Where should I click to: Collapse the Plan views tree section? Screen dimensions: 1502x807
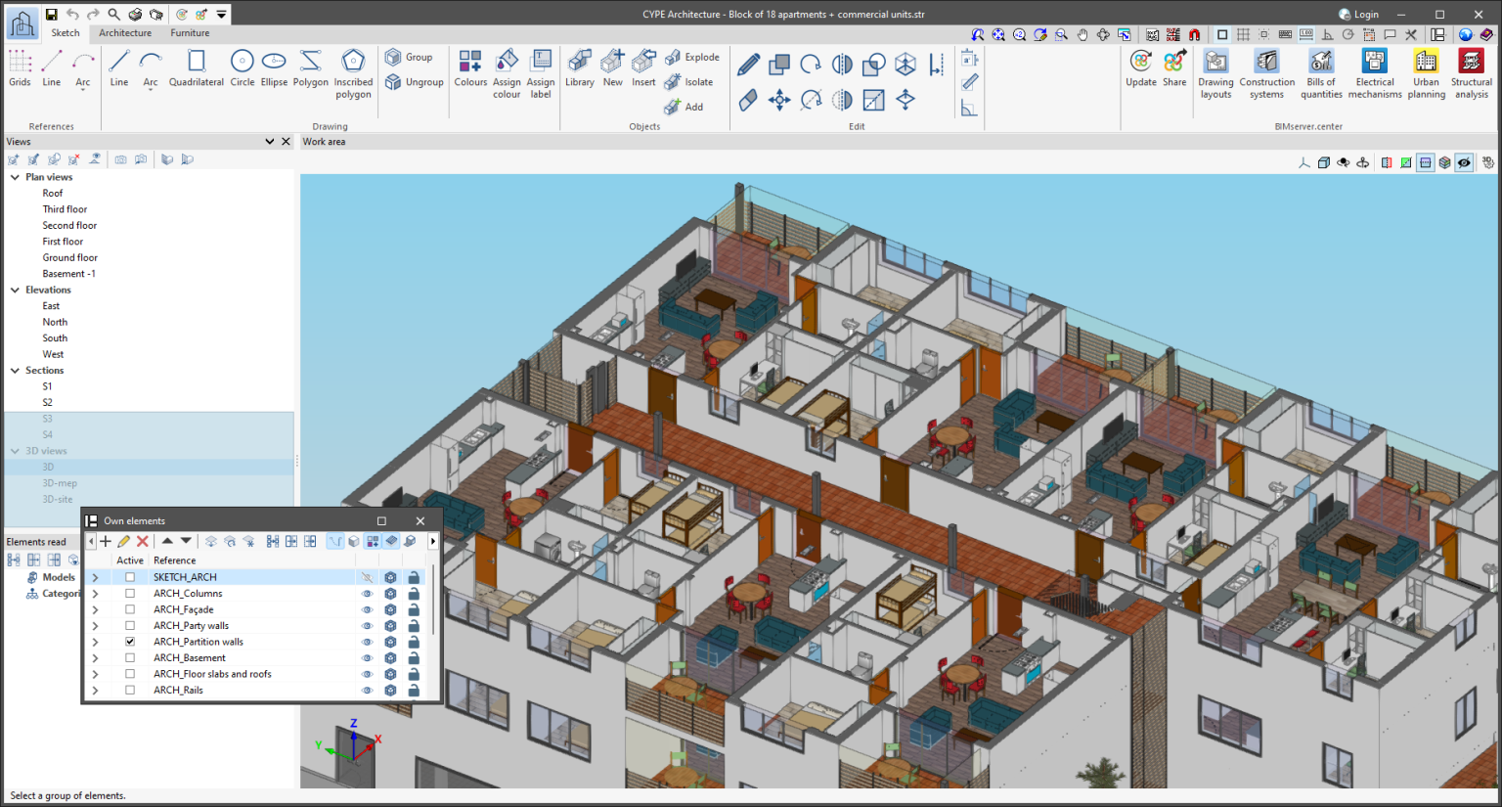(x=15, y=177)
